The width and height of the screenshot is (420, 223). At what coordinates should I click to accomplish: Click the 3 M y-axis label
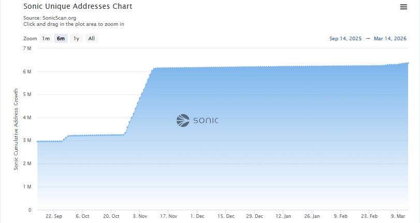[28, 140]
